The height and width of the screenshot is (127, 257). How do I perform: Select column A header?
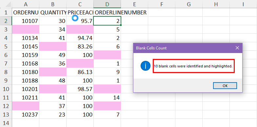point(26,4)
